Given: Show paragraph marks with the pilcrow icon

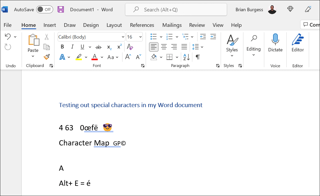Looking at the screenshot, I should (x=197, y=57).
